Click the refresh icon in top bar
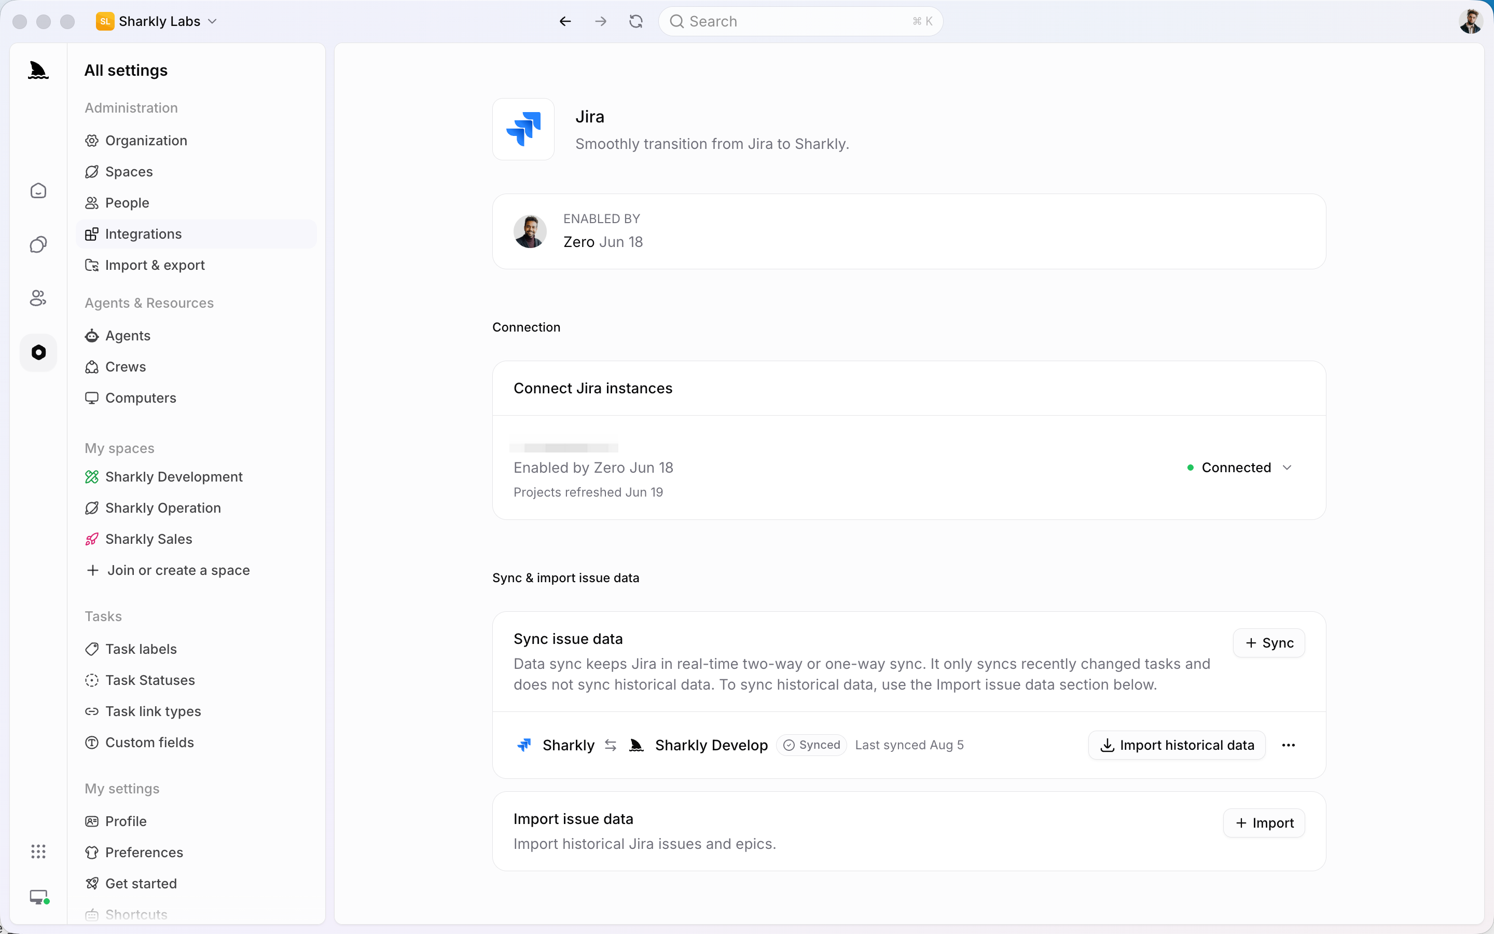The image size is (1494, 934). [636, 22]
